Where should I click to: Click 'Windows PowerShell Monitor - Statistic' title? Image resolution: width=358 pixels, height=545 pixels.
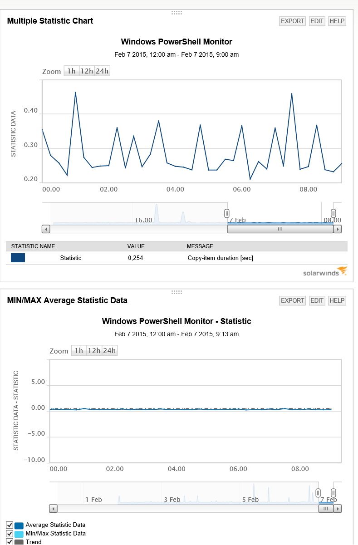(177, 321)
